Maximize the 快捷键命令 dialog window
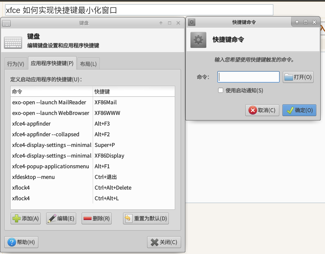The height and width of the screenshot is (254, 325). [306, 22]
